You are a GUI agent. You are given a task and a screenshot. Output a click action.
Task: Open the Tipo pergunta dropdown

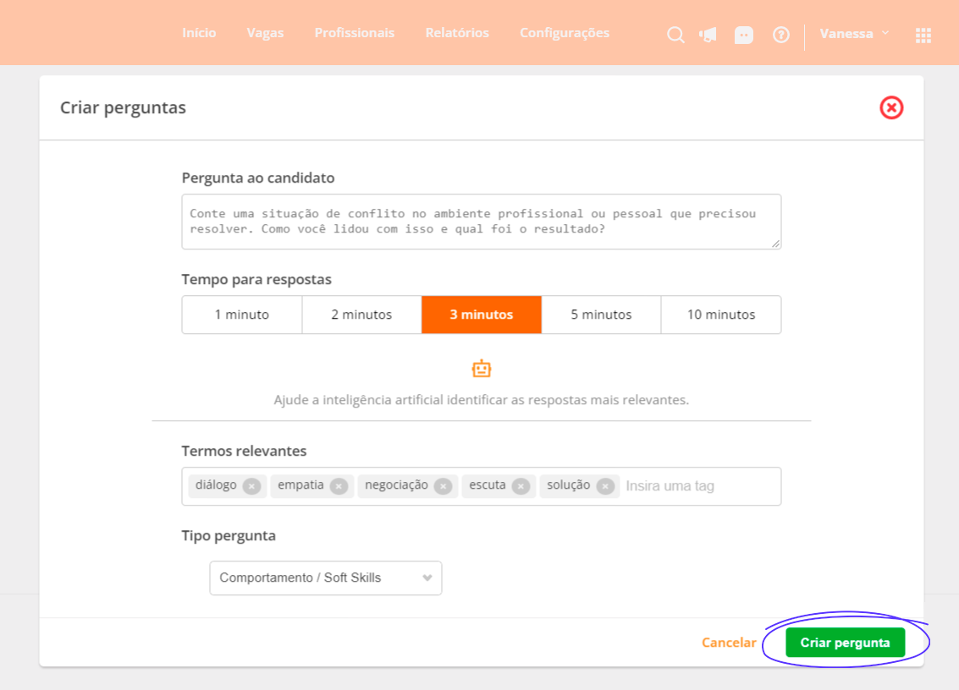click(x=325, y=578)
